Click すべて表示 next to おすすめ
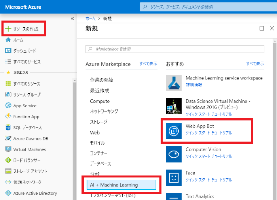Image resolution: width=277 pixels, height=200 pixels. pos(255,64)
